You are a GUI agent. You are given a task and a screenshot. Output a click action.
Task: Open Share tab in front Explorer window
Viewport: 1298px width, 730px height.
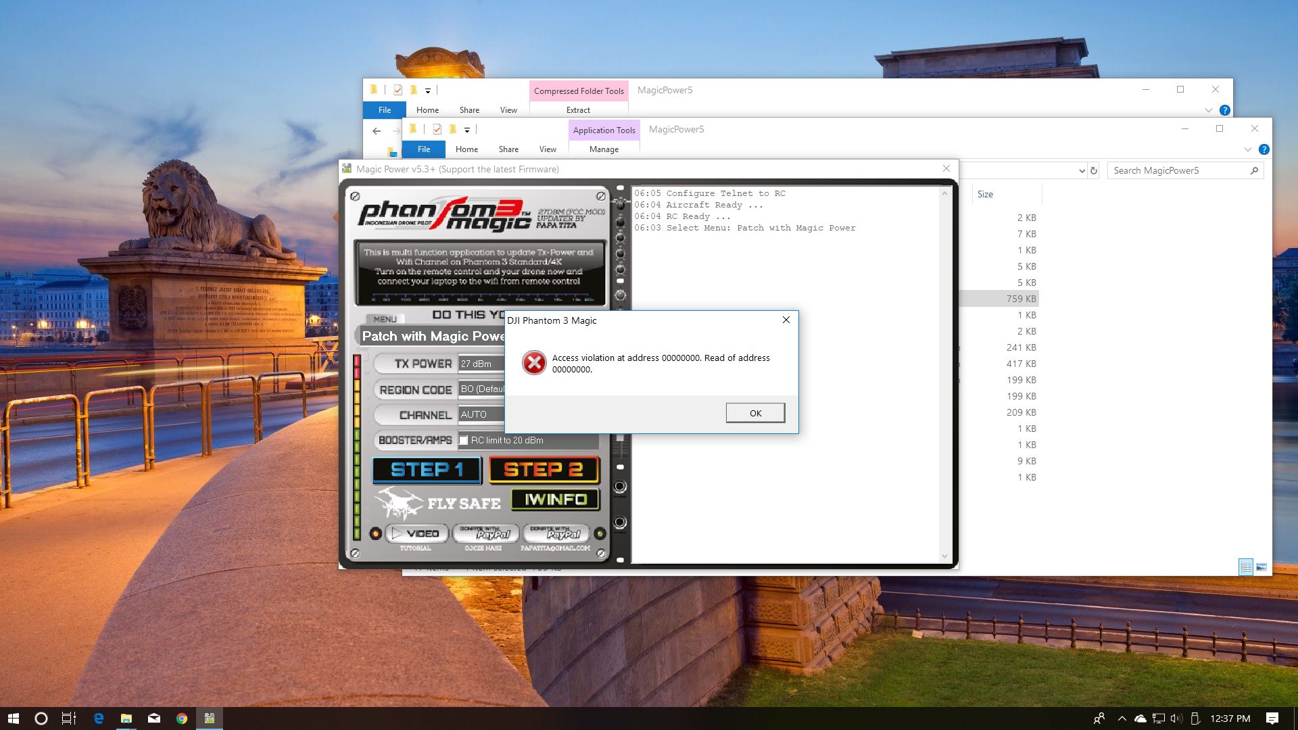(x=508, y=149)
